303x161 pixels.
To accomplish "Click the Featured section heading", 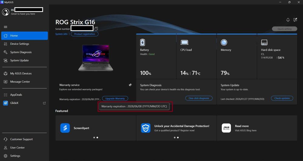I will click(x=62, y=111).
